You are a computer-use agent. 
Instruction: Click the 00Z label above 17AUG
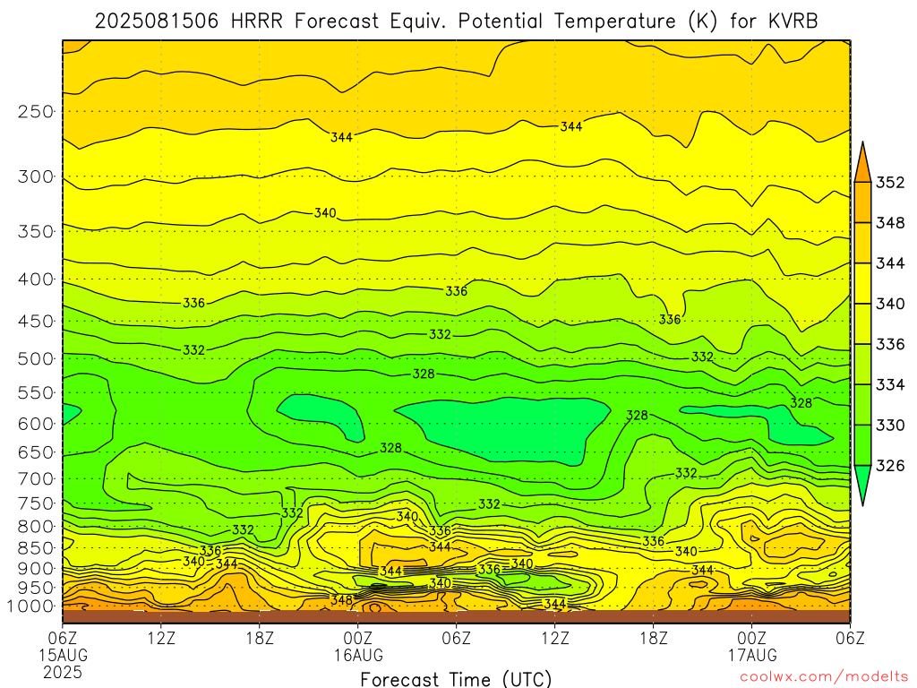[751, 637]
